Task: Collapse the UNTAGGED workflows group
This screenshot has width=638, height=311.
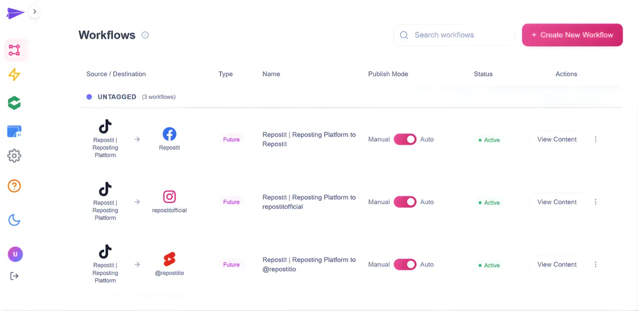Action: tap(131, 97)
